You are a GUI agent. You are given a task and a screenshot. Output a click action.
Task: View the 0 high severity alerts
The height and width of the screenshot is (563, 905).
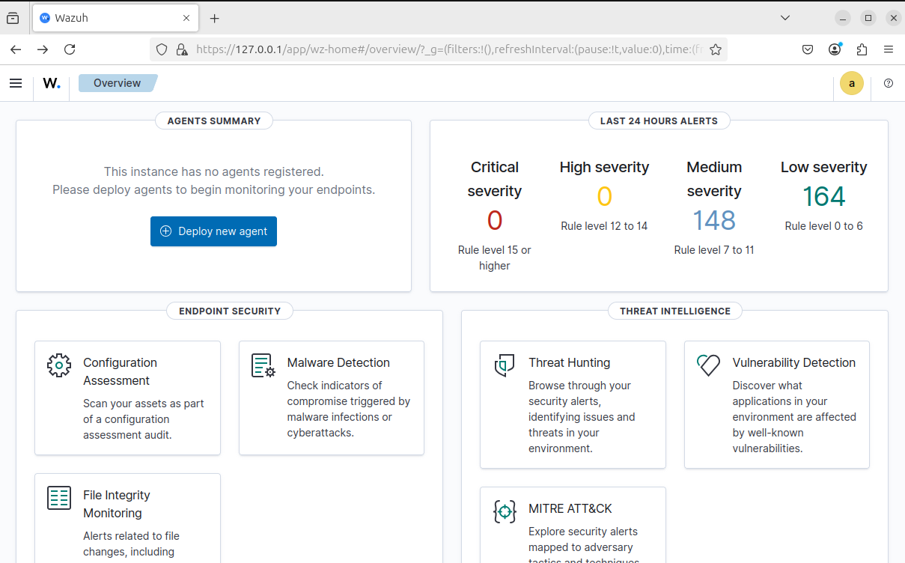[605, 196]
